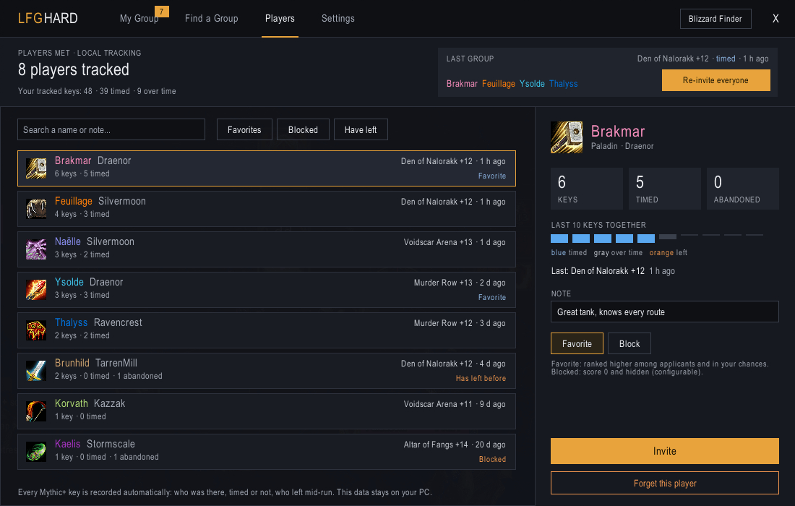Focus the Search a name or note field
The height and width of the screenshot is (506, 795).
click(x=111, y=130)
